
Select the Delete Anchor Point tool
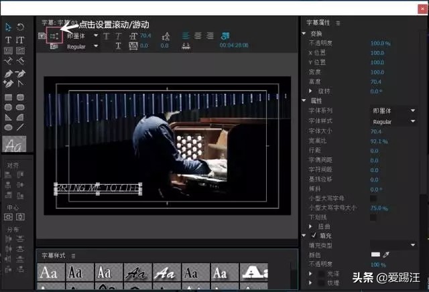point(20,73)
